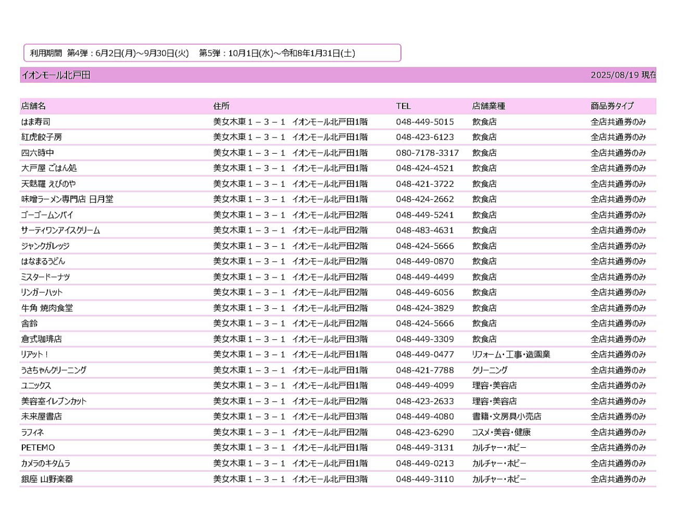Viewport: 677px width, 518px height.
Task: Click the TEL column header
Action: pyautogui.click(x=403, y=106)
